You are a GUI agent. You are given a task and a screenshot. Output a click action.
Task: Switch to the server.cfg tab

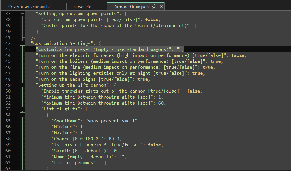(x=82, y=7)
